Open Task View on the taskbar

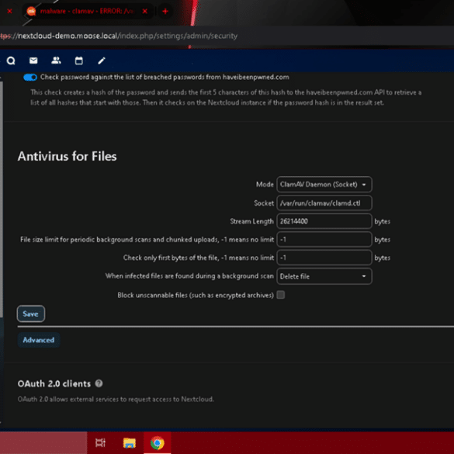(x=100, y=442)
